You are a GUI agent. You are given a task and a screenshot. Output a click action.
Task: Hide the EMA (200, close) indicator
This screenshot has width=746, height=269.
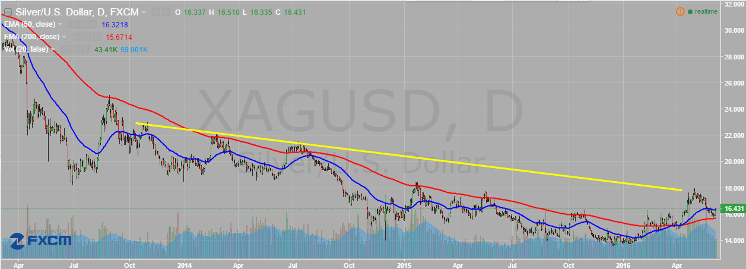tap(77, 37)
